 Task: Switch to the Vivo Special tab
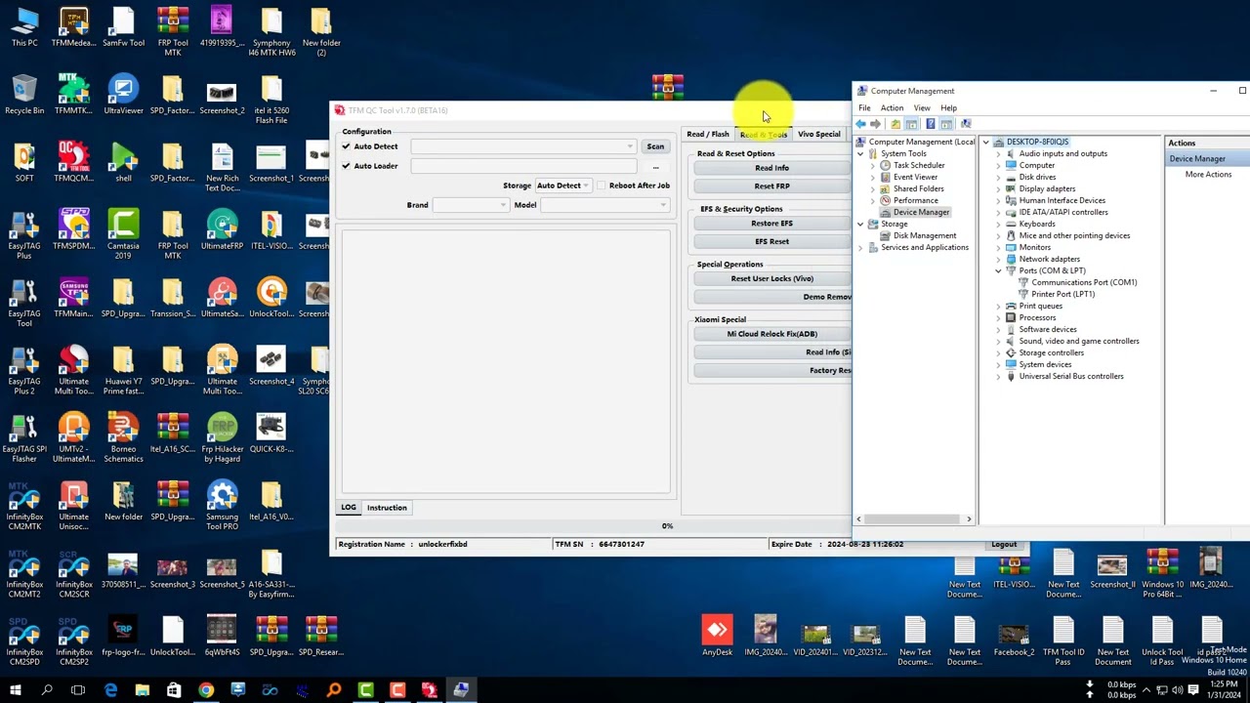[x=818, y=134]
